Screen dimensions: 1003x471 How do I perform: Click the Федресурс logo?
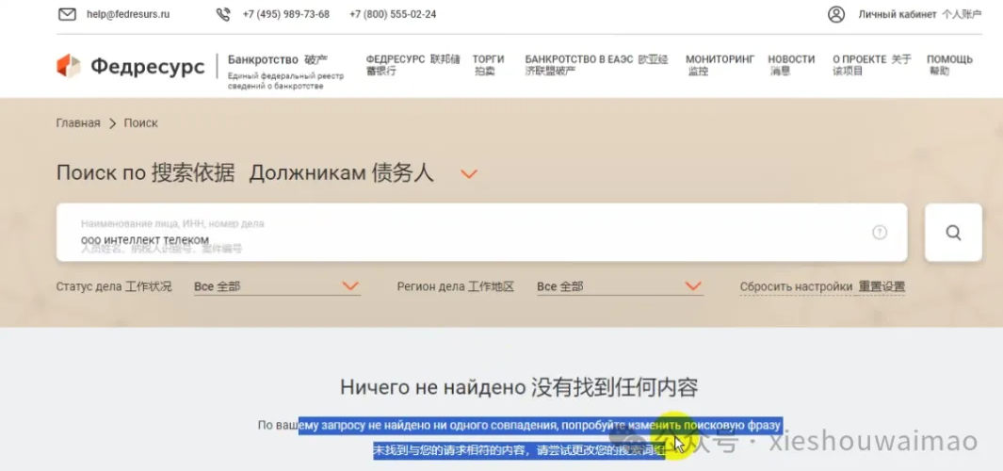pos(131,66)
